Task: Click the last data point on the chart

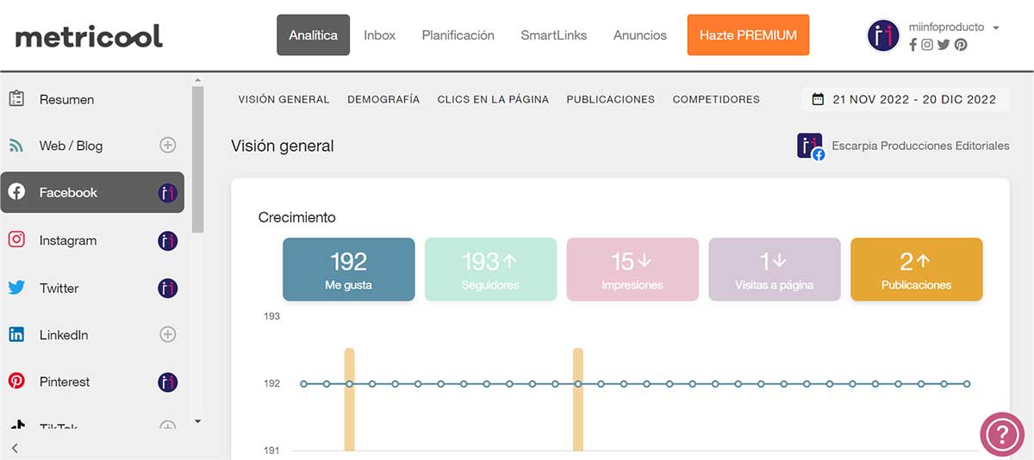Action: tap(967, 383)
